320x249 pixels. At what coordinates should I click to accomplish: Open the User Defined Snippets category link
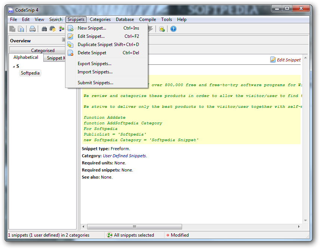pos(124,156)
